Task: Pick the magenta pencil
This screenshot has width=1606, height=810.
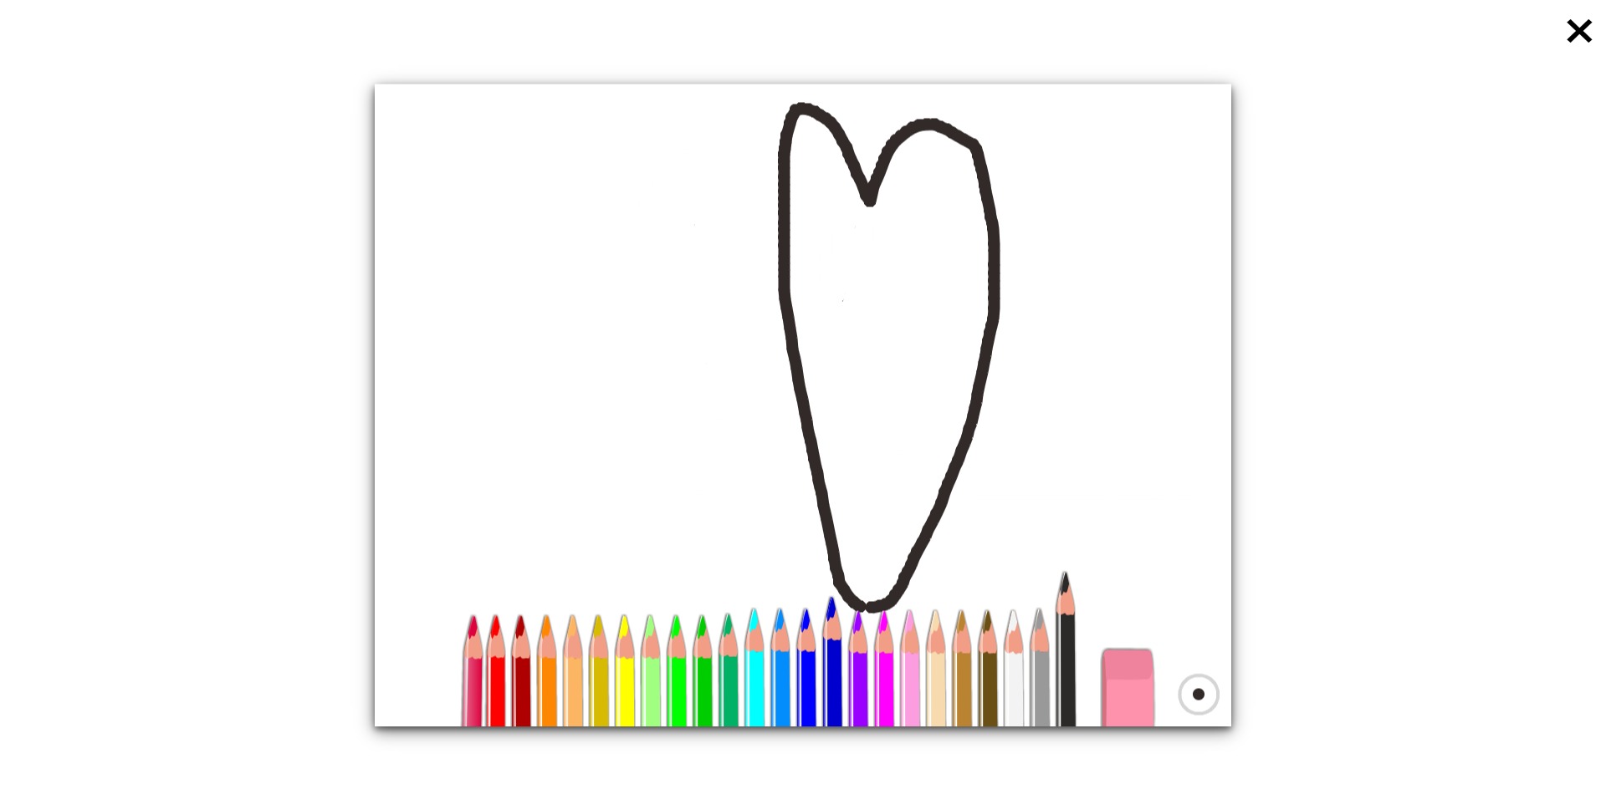Action: pos(884,668)
